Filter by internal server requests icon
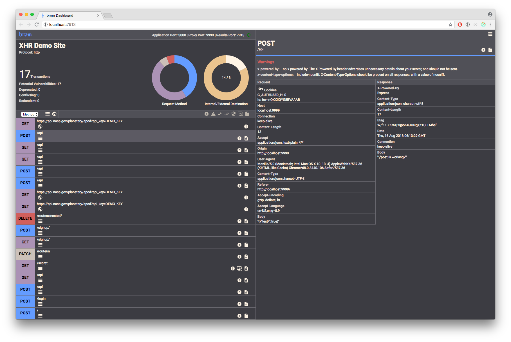 point(48,114)
